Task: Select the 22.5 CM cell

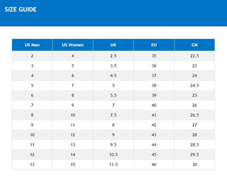Action: pos(194,56)
